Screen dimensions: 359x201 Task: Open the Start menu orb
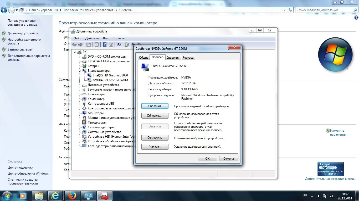pyautogui.click(x=7, y=196)
